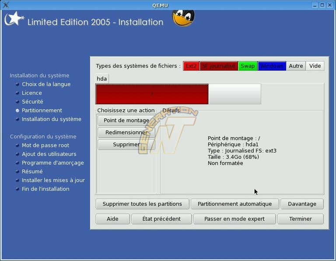
Task: Select the red root partition block
Action: [152, 94]
